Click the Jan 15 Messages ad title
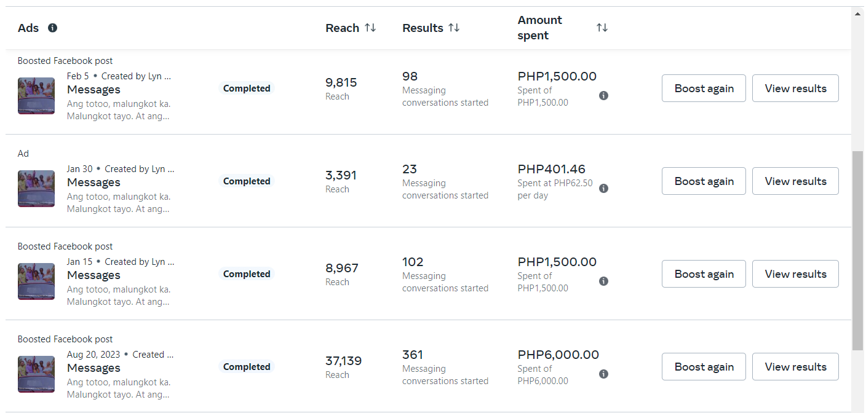Viewport: 866px width, 413px height. (93, 275)
